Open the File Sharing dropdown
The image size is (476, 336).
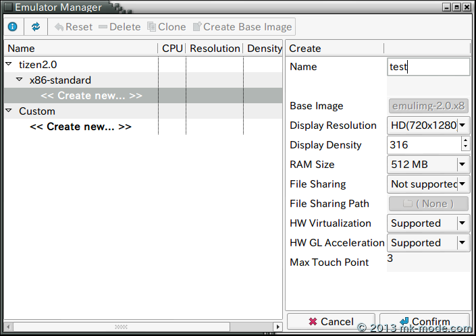[462, 184]
